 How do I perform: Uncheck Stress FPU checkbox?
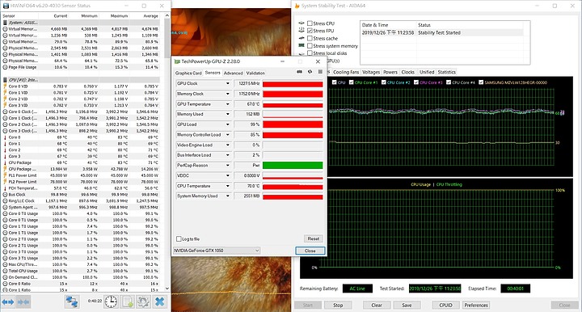point(310,31)
